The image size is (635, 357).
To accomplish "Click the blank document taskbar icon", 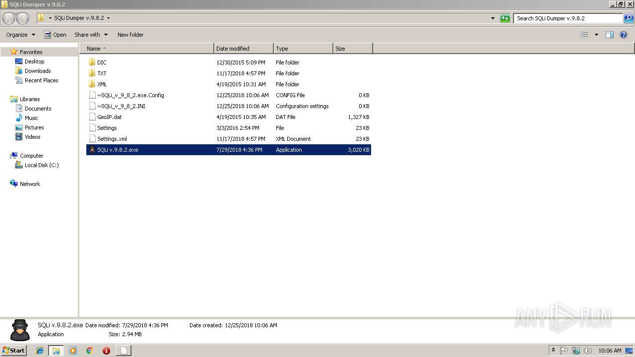I will click(124, 351).
